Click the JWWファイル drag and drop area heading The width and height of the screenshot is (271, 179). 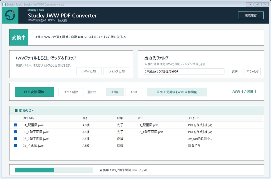(46, 58)
